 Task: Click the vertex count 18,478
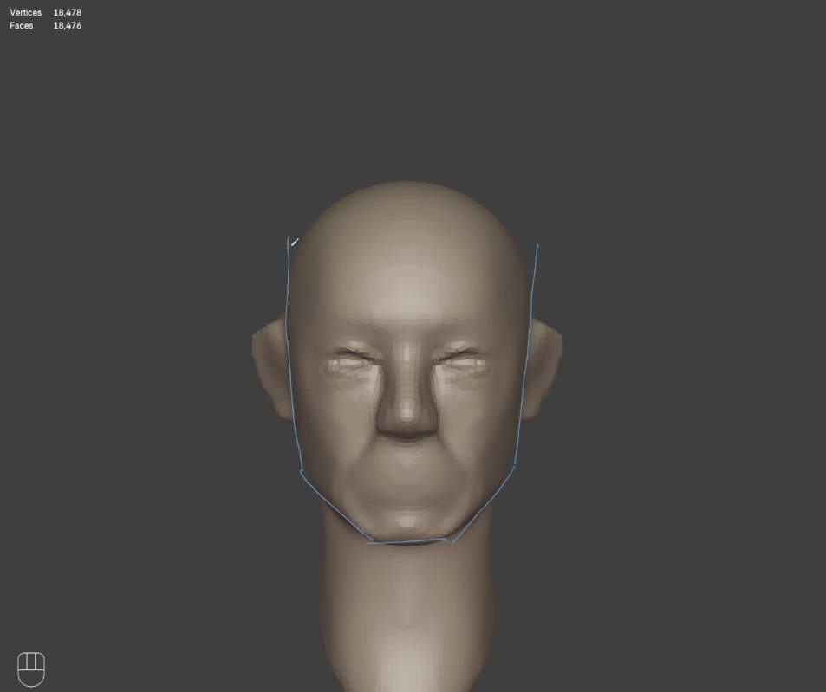(68, 12)
